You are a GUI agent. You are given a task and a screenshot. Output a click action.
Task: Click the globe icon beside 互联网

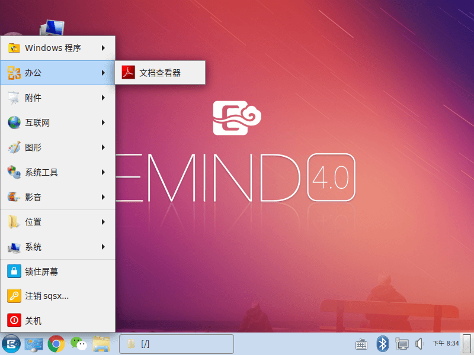tap(14, 122)
